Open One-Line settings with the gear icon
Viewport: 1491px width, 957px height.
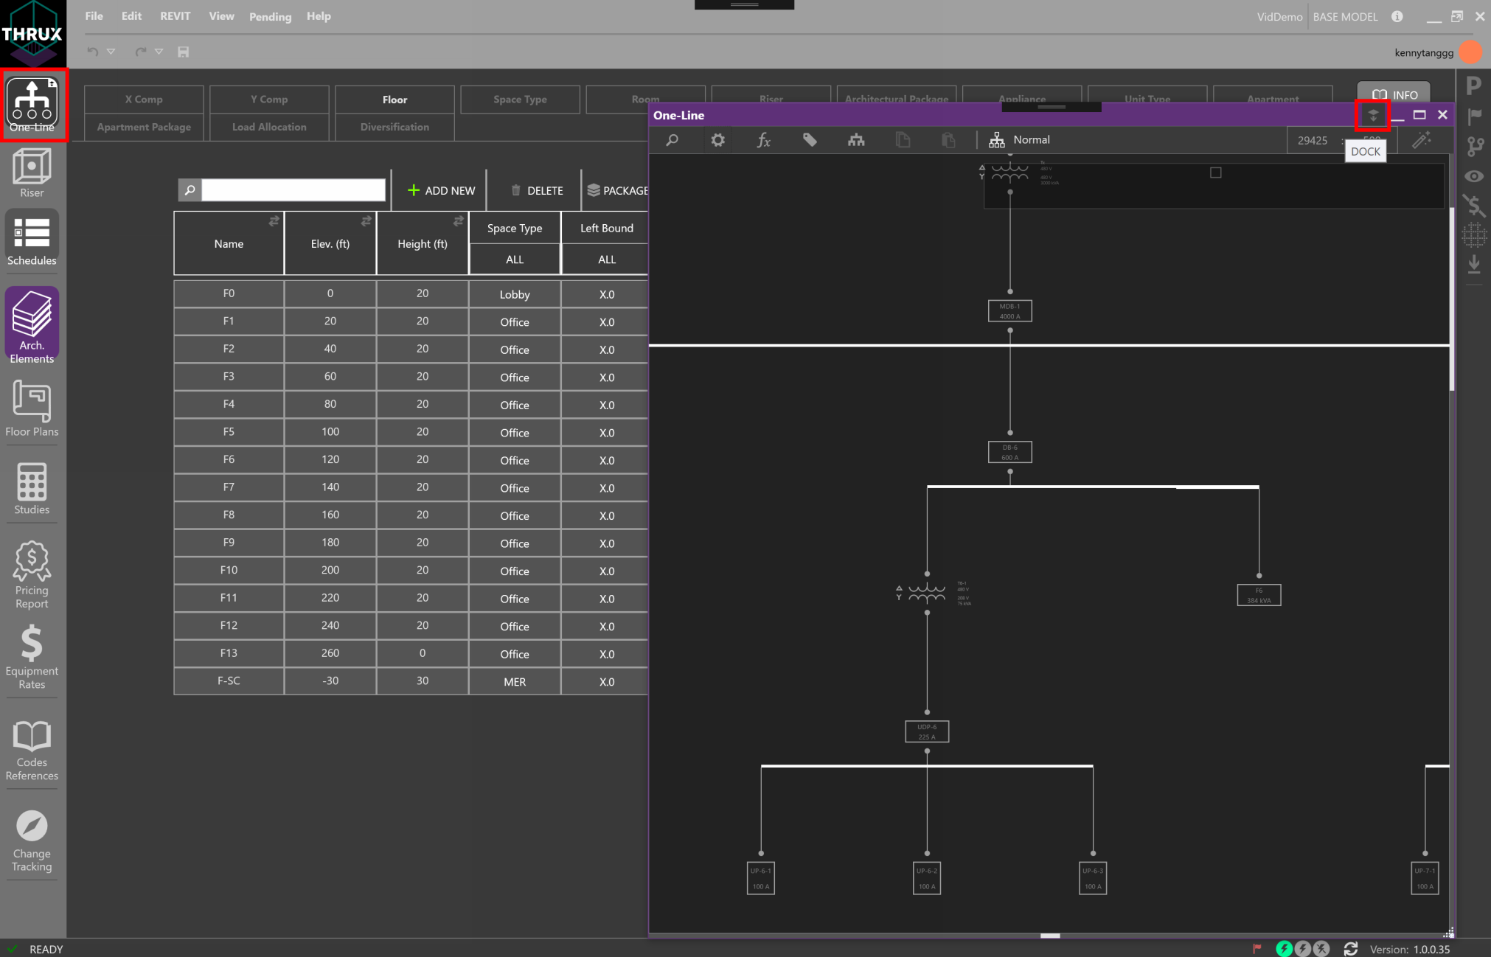pos(717,139)
